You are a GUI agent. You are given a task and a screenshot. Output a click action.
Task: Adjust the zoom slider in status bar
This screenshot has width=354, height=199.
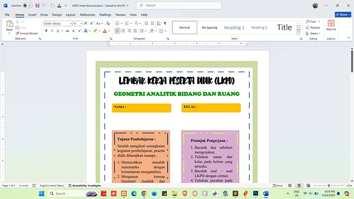[x=328, y=185]
